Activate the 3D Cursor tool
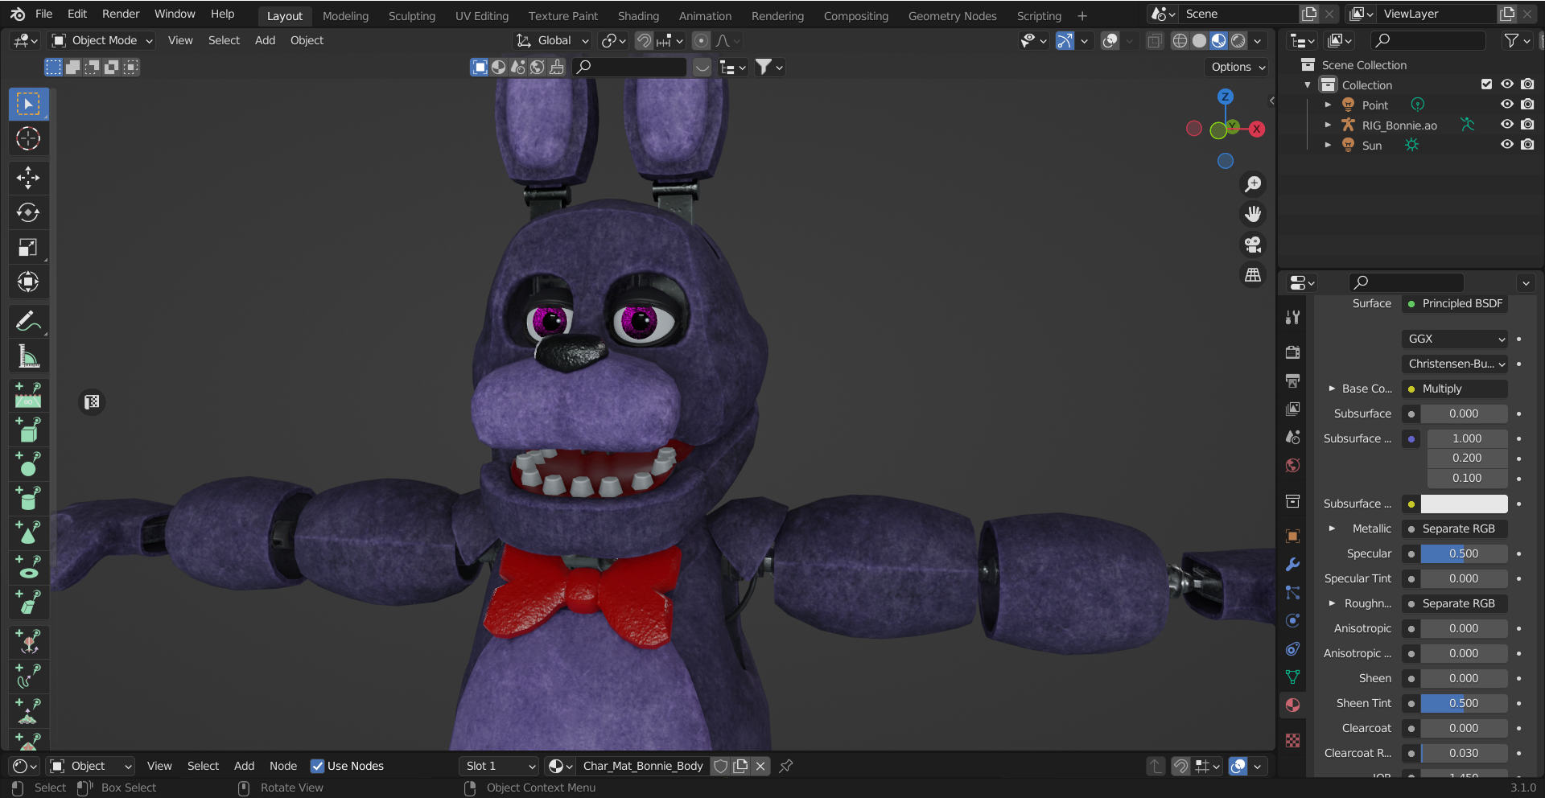Image resolution: width=1545 pixels, height=798 pixels. 28,139
